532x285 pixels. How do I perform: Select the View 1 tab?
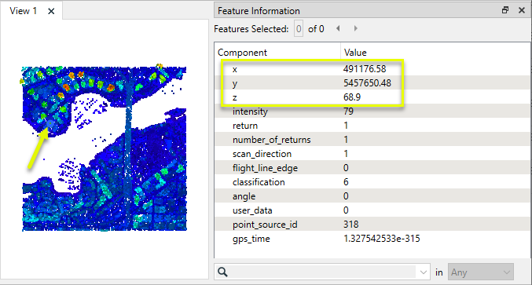pos(23,11)
